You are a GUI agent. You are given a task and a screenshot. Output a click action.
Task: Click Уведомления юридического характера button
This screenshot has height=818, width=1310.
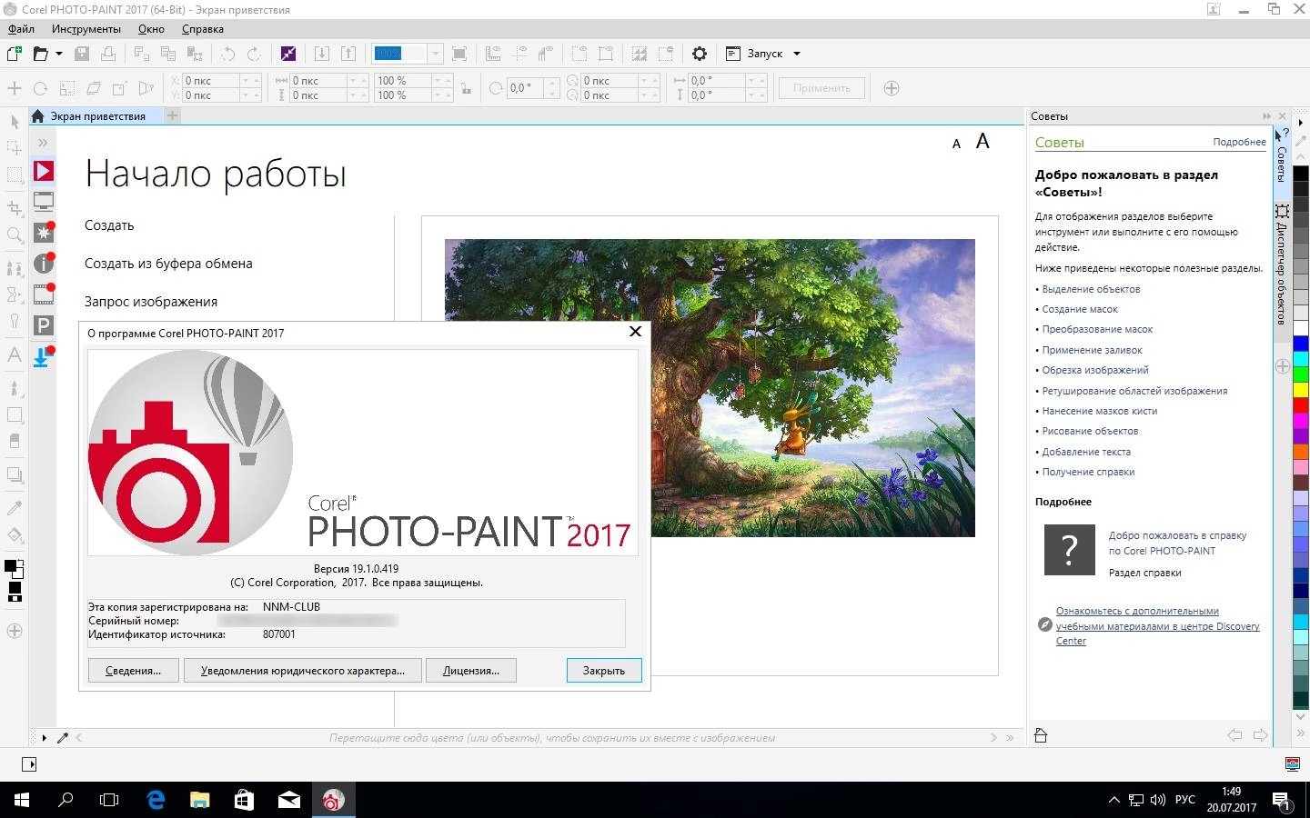pos(303,671)
